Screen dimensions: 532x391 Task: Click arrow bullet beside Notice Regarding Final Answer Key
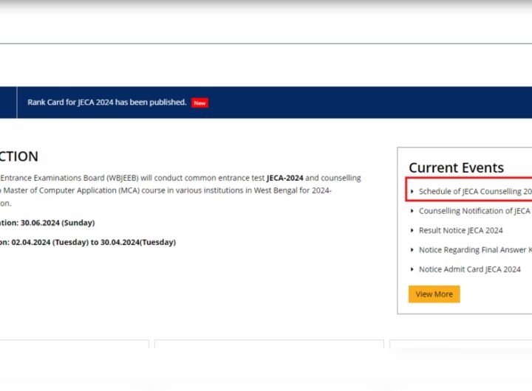[x=412, y=250]
